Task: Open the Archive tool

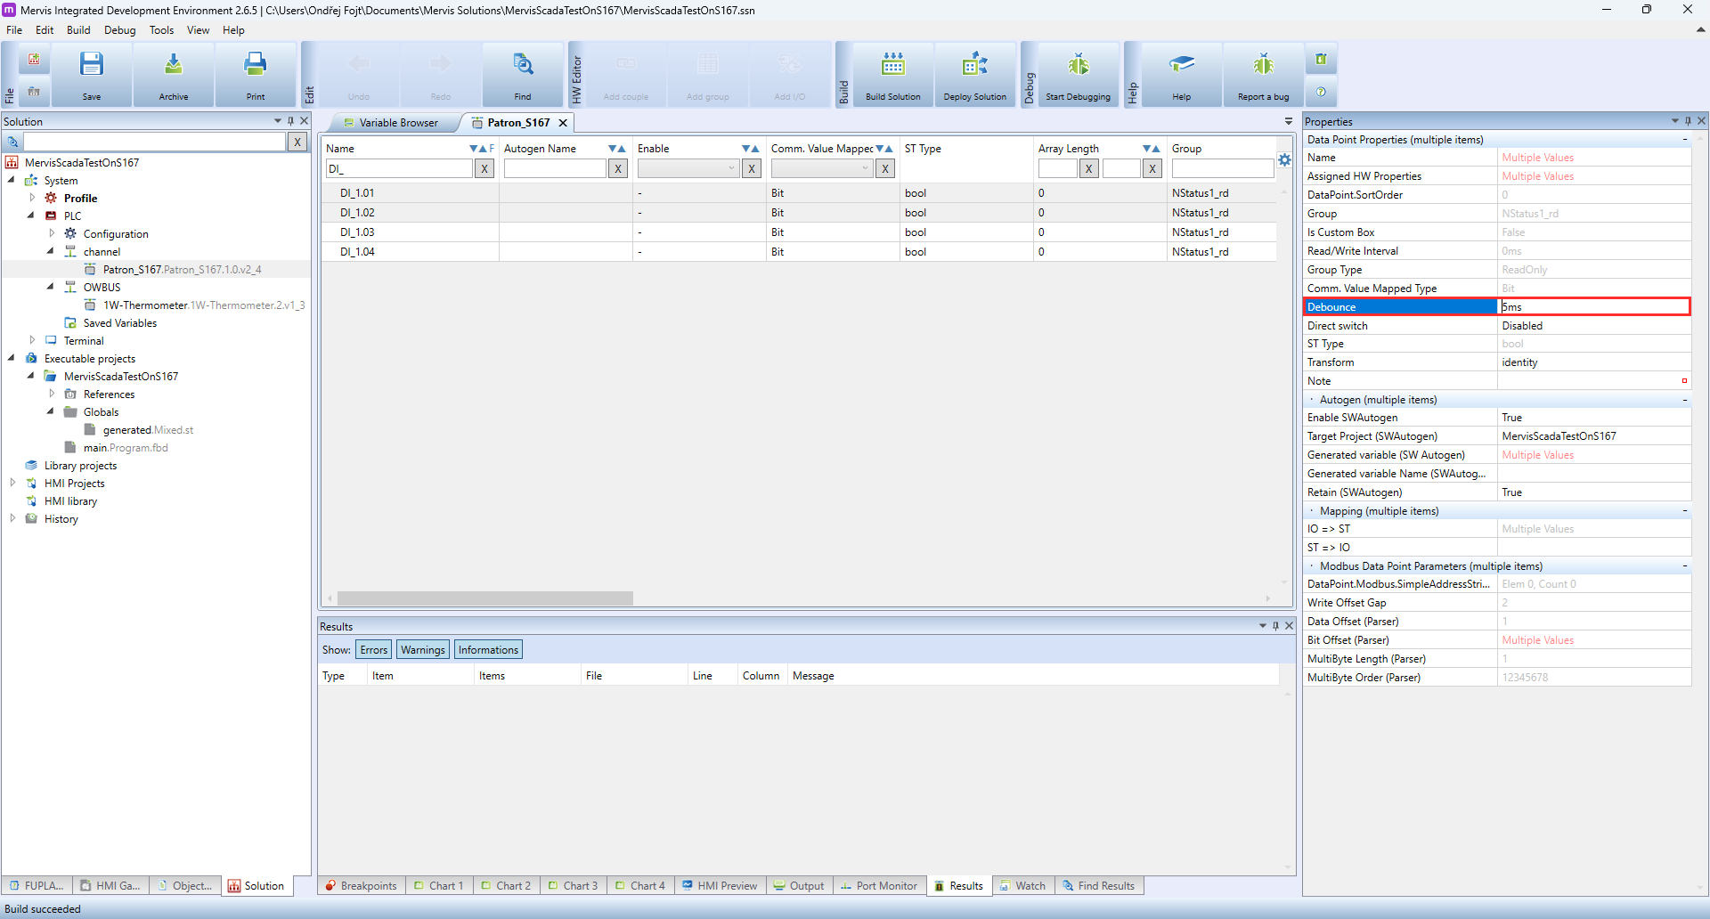Action: coord(174,74)
